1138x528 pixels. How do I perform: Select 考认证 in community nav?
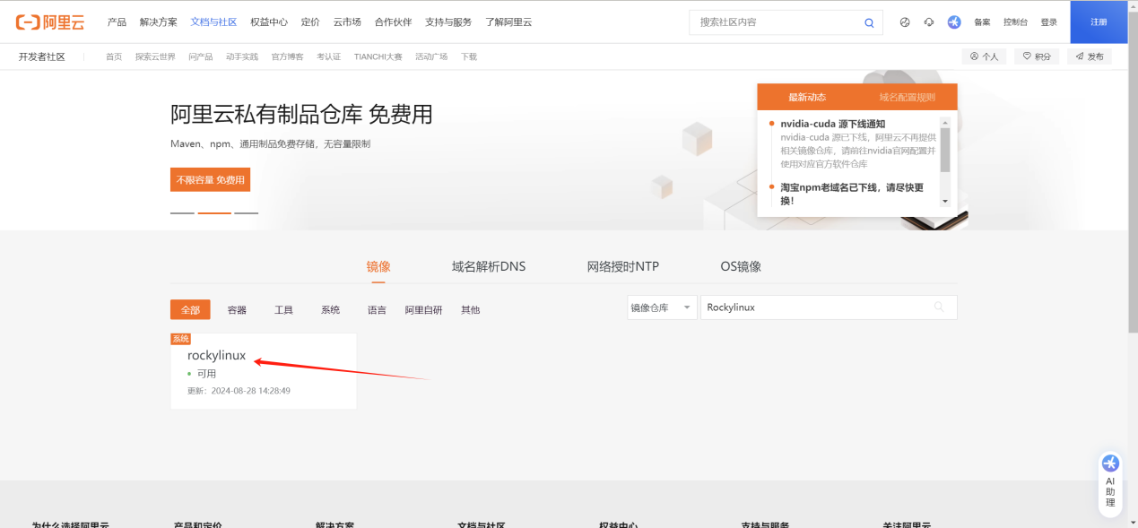point(329,56)
